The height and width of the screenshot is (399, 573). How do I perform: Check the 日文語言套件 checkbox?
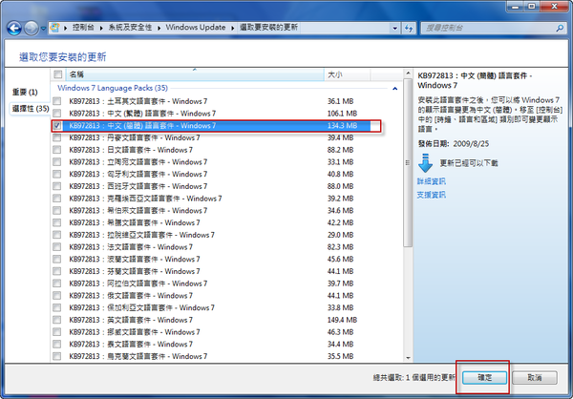pyautogui.click(x=57, y=150)
